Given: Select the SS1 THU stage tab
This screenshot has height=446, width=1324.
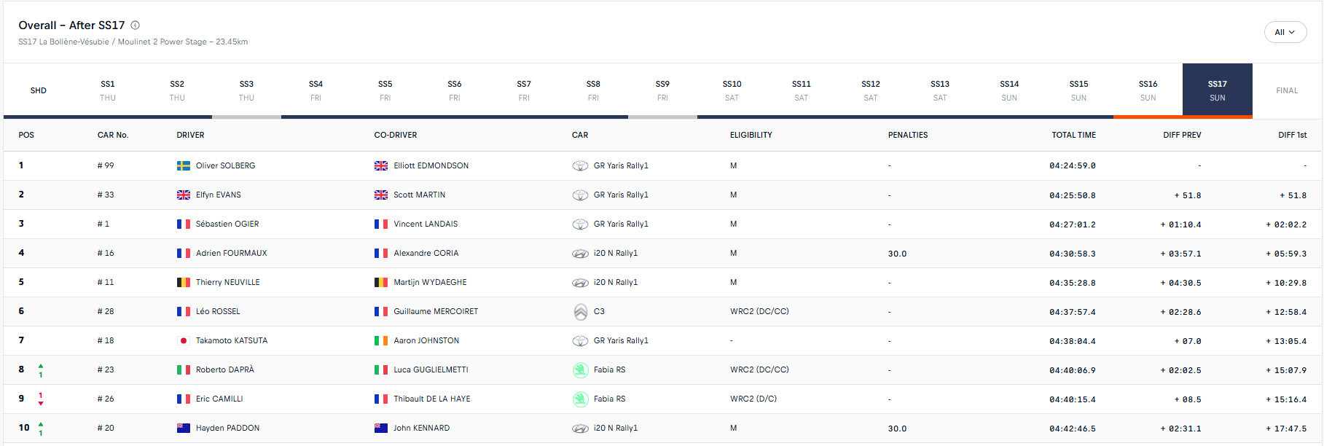Looking at the screenshot, I should (108, 90).
